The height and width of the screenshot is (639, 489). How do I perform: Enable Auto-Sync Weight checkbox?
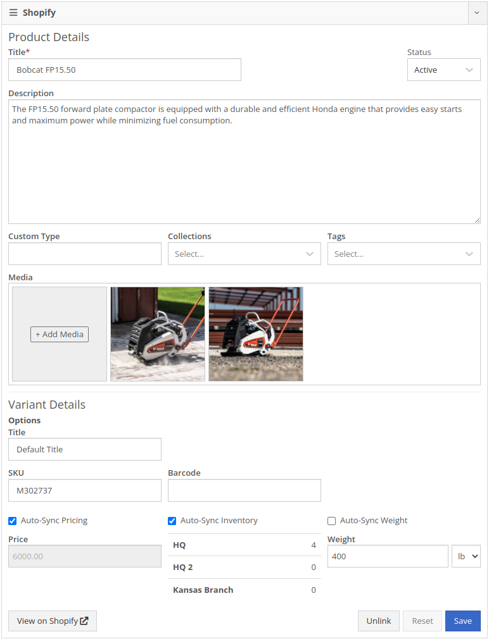click(x=331, y=521)
